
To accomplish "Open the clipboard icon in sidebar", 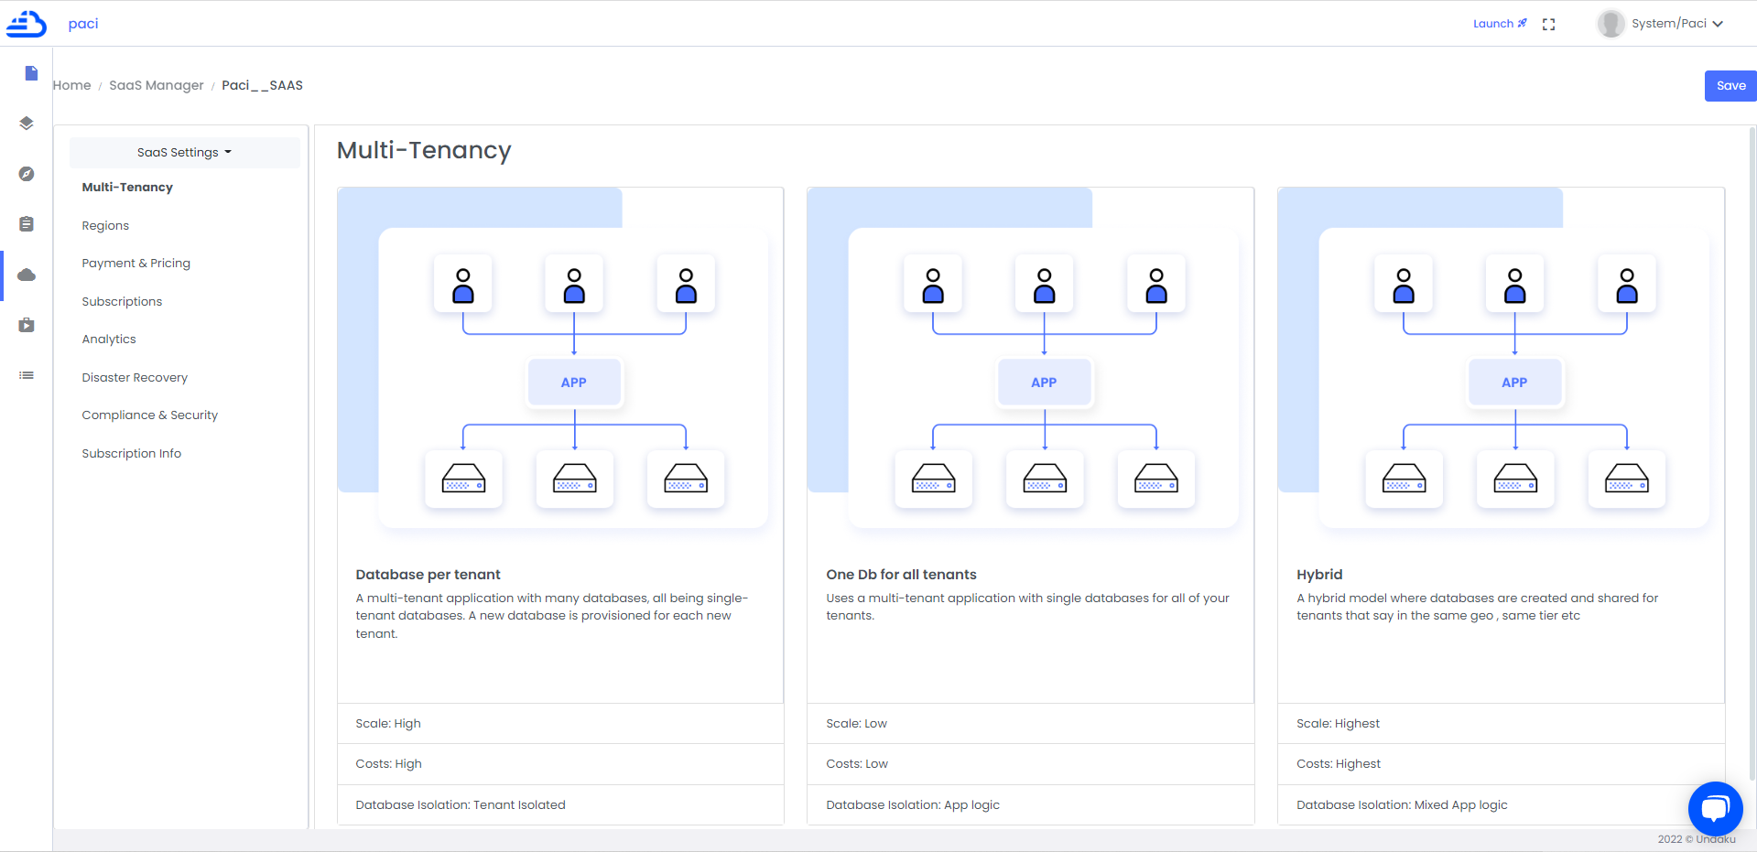I will tap(27, 224).
